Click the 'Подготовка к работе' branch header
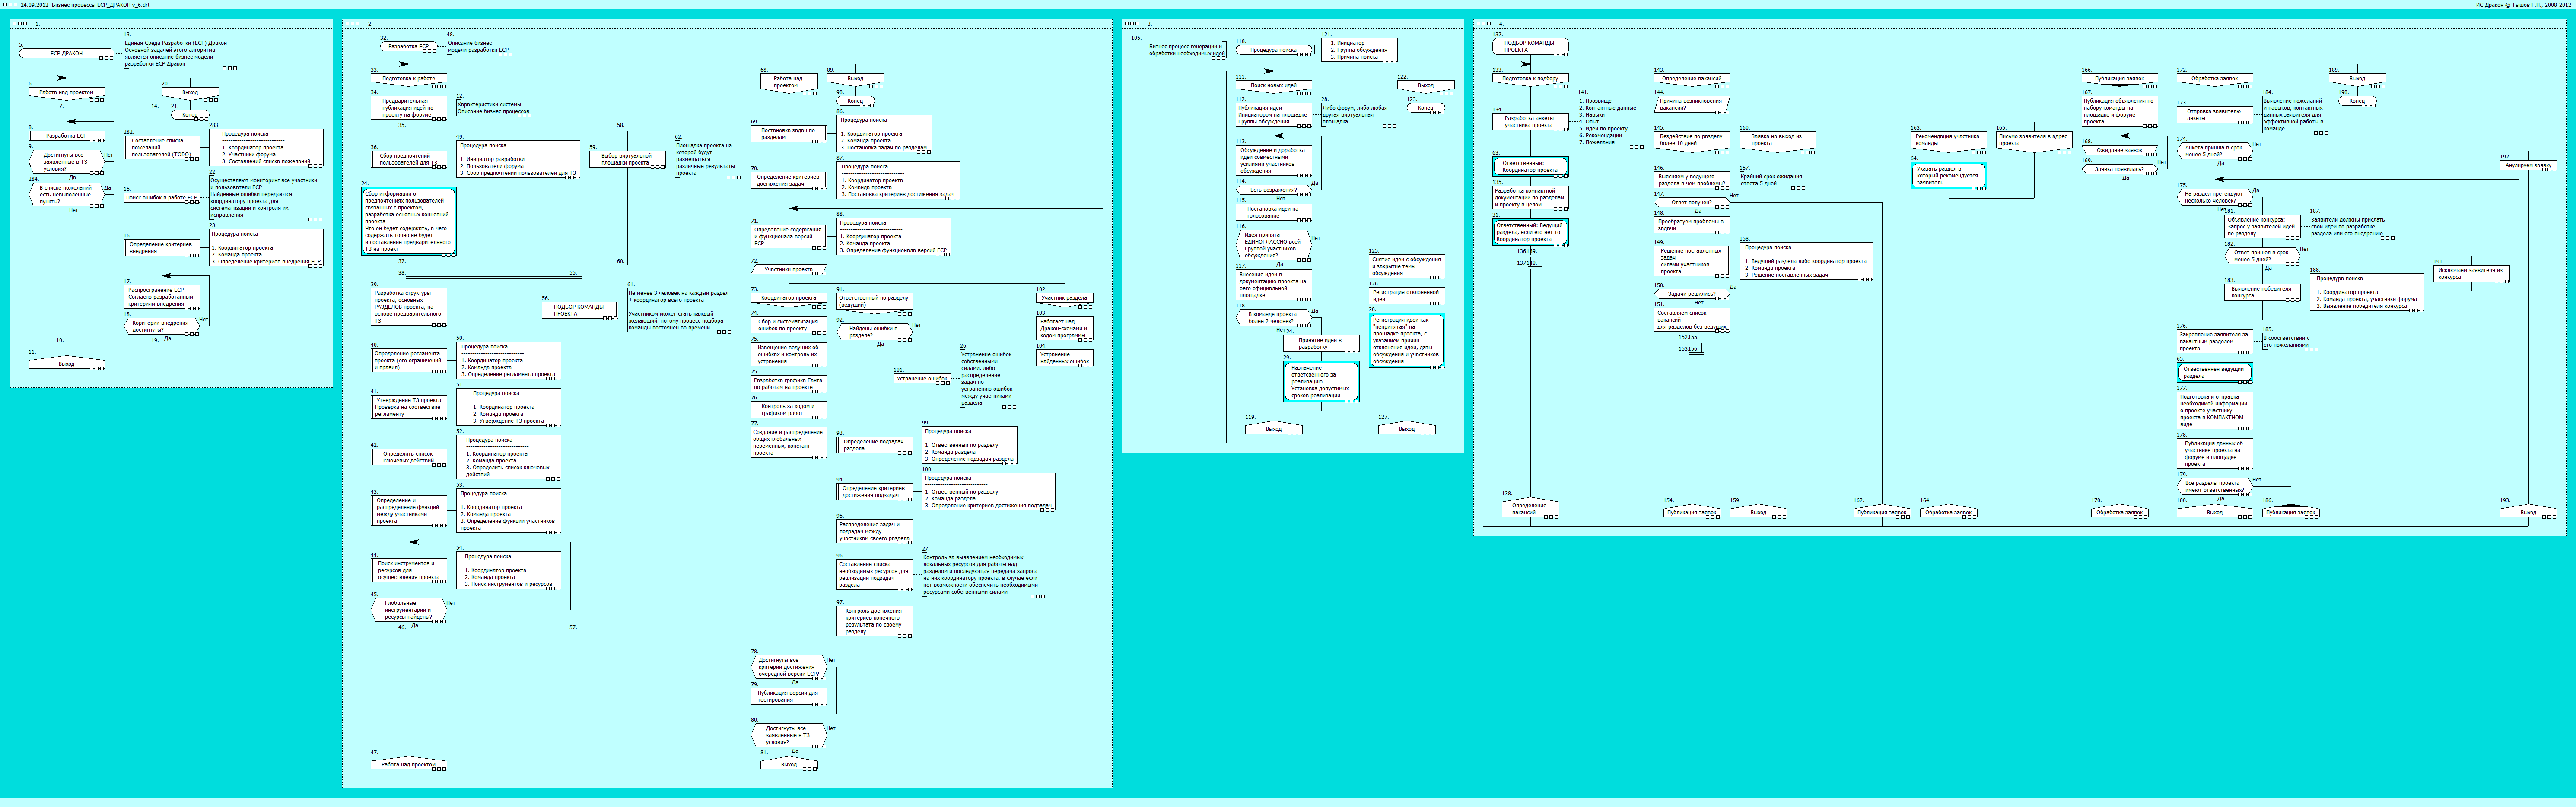Screen dimensions: 2576x807 (x=408, y=78)
